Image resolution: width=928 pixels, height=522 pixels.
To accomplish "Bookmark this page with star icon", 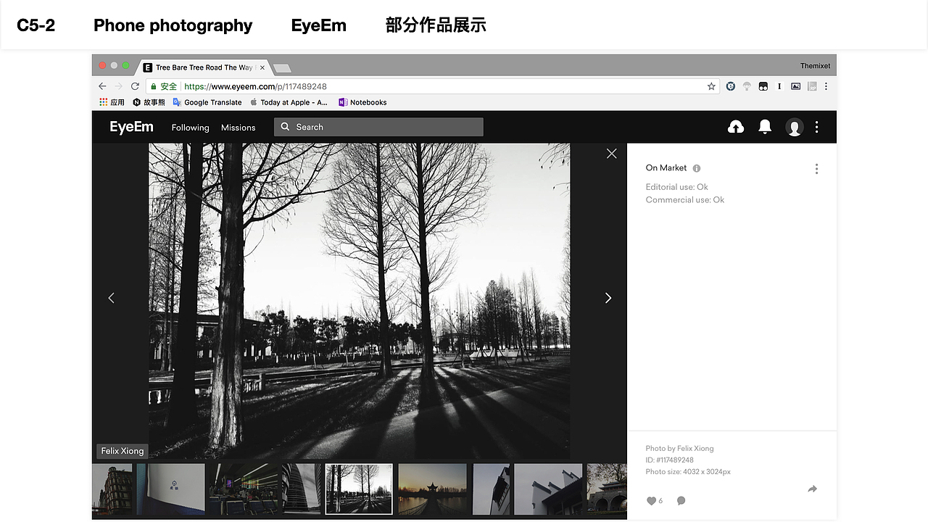I will [711, 86].
